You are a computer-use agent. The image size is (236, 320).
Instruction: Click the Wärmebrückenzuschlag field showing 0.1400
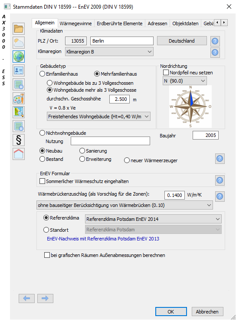[x=174, y=195]
